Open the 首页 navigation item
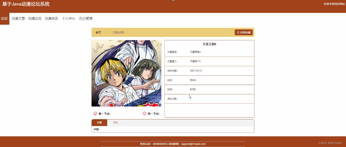This screenshot has height=147, width=346. pos(4,19)
